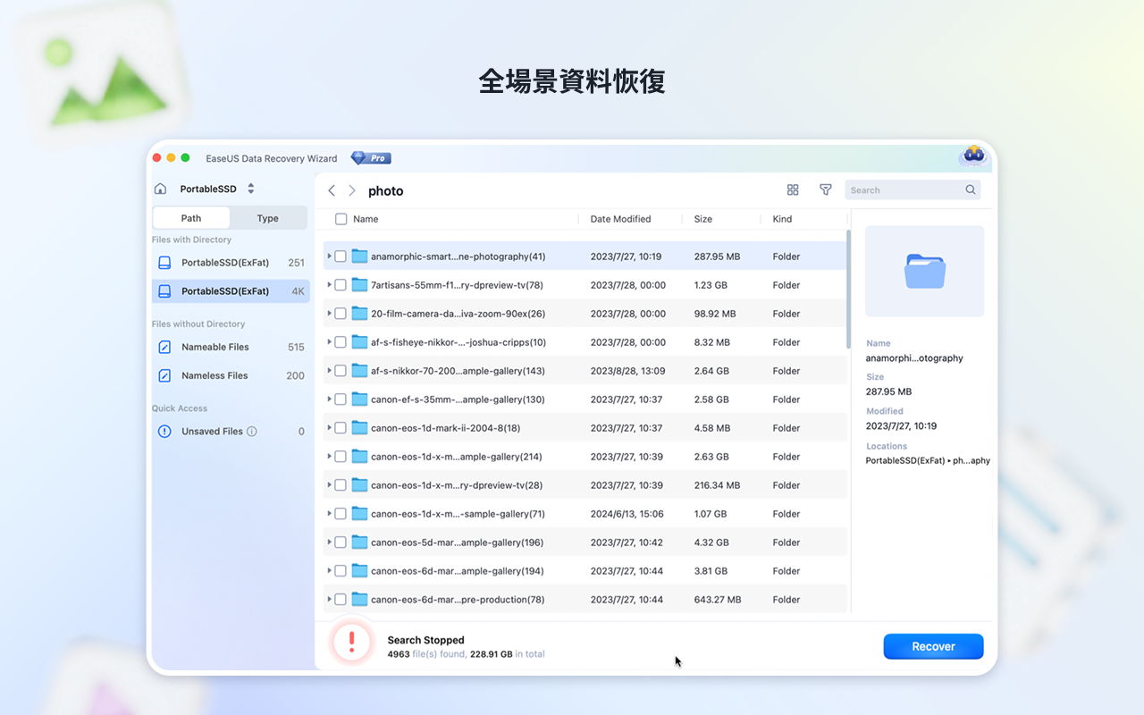Sort by the Size column
The width and height of the screenshot is (1144, 715).
point(703,219)
